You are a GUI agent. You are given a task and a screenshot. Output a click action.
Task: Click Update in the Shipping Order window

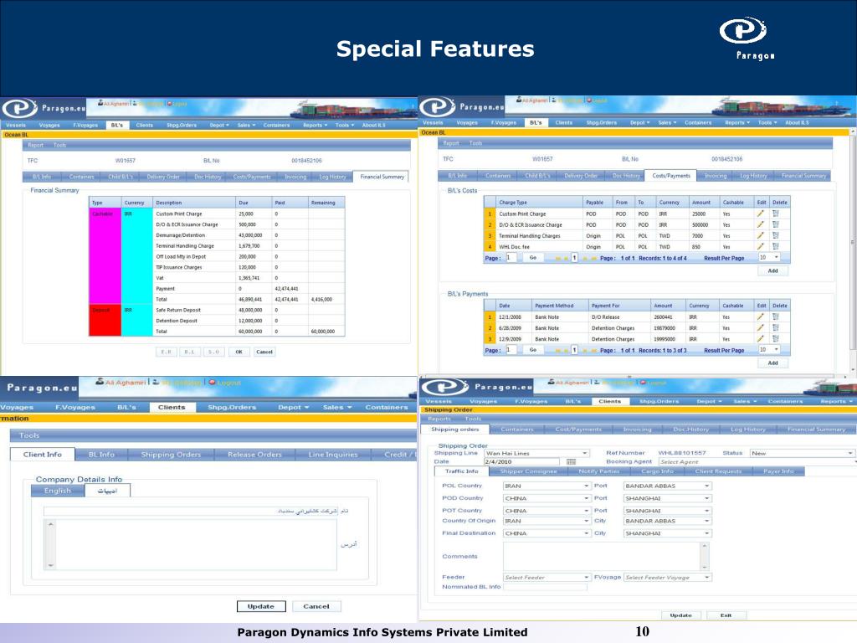click(x=680, y=615)
